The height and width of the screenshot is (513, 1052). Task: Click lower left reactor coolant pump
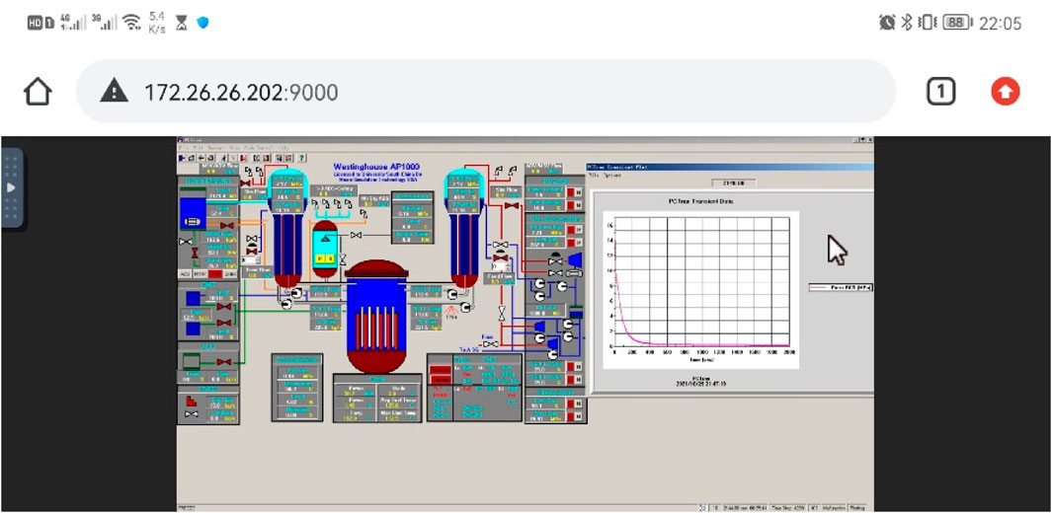click(286, 304)
